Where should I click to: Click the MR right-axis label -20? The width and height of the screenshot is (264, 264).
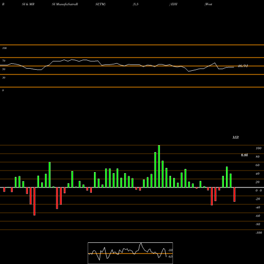[x=258, y=199]
